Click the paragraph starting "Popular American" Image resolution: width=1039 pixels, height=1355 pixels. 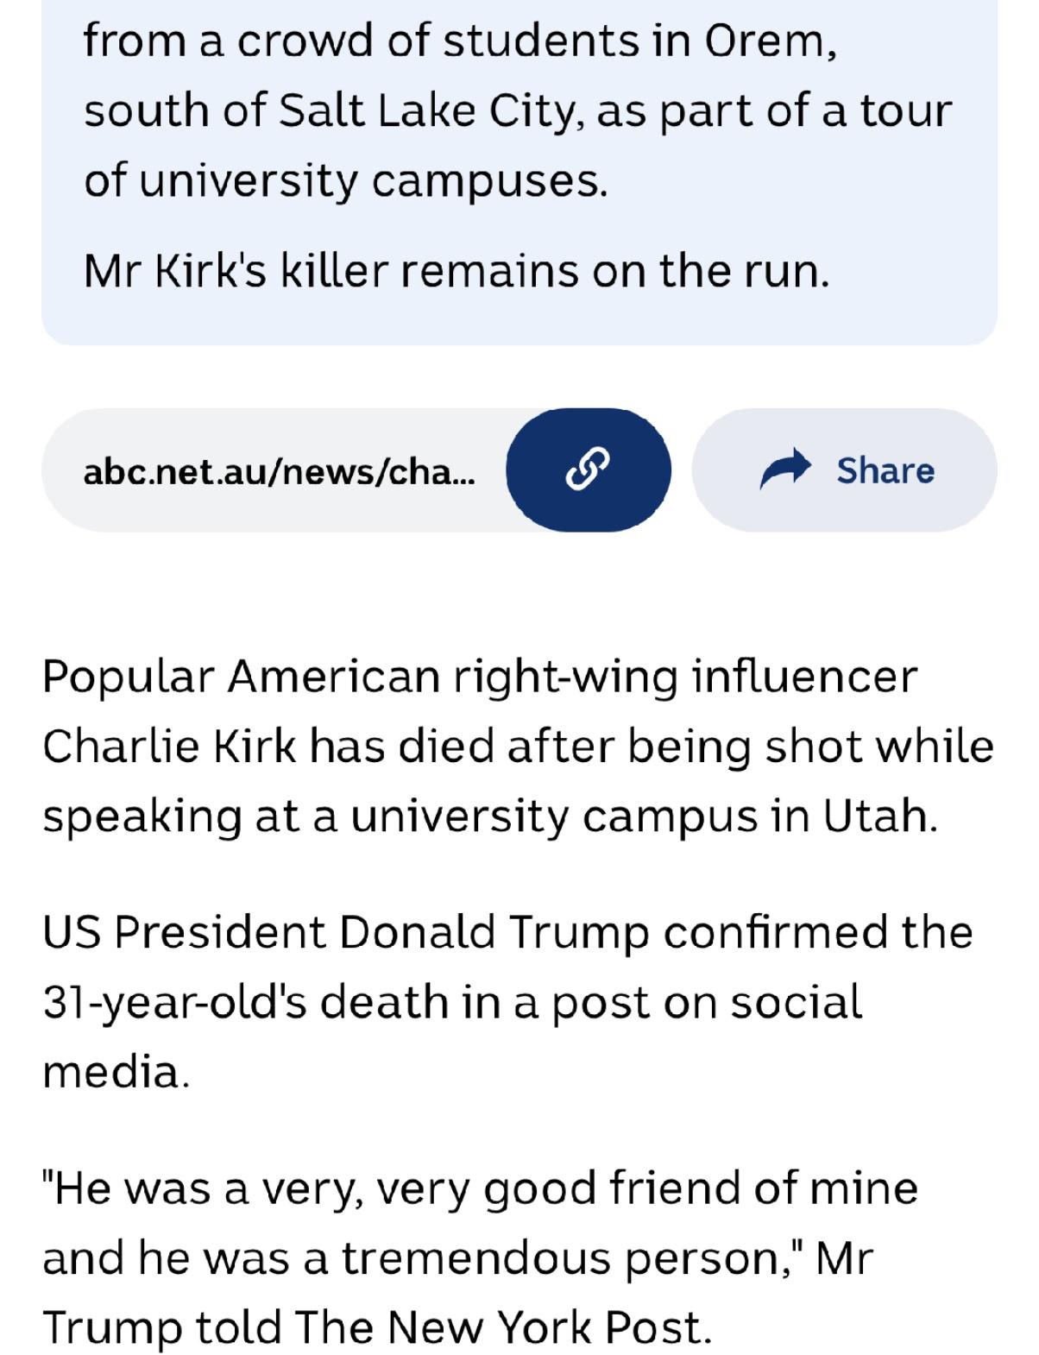(519, 747)
